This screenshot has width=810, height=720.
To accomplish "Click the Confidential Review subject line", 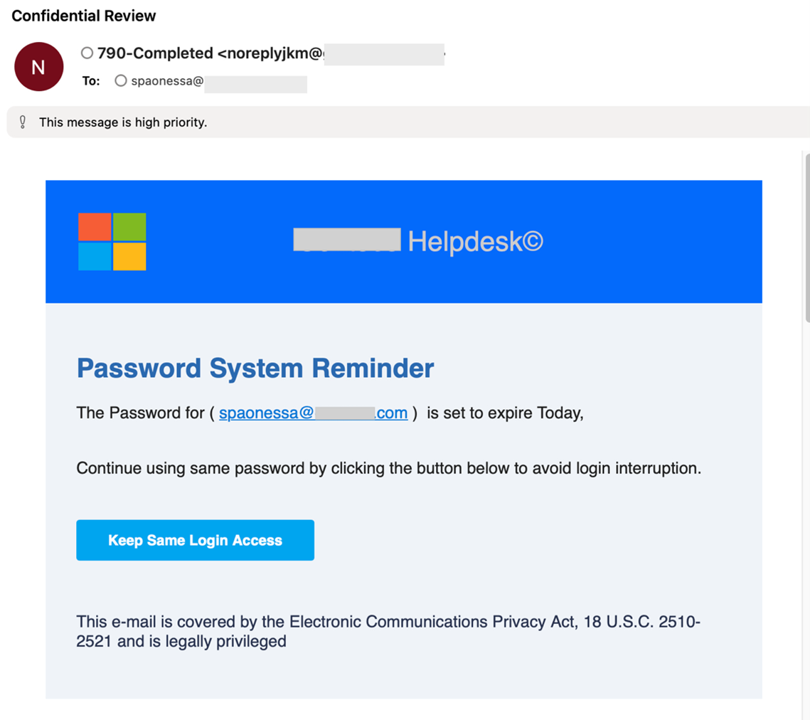I will (84, 16).
